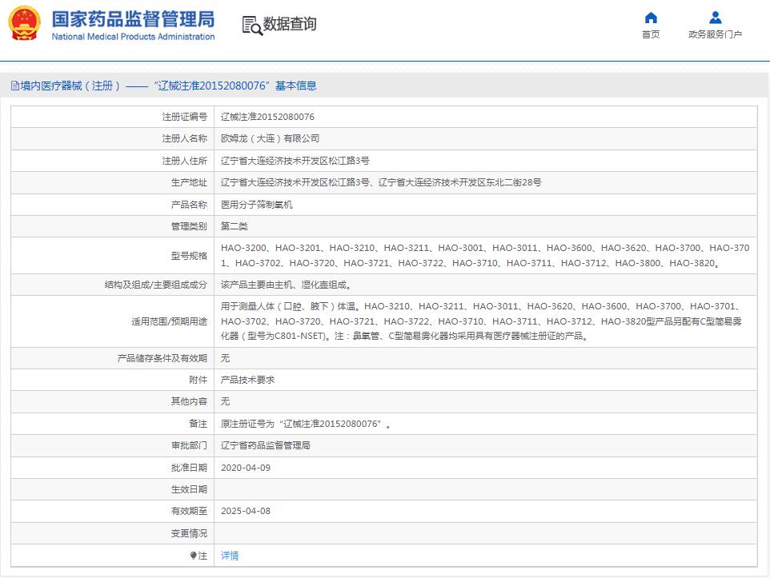Screen dimensions: 770x578
Task: Click the 国家药品监督管理局 site title
Action: tap(133, 18)
